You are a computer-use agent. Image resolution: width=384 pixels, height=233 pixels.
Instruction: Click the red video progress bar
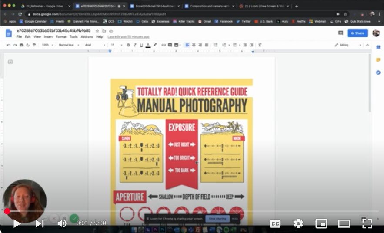[7, 211]
